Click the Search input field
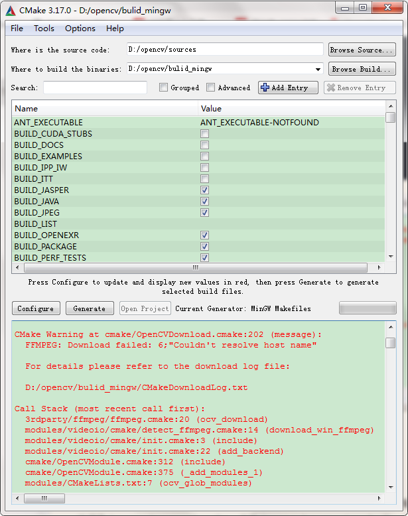The height and width of the screenshot is (516, 408). point(95,88)
